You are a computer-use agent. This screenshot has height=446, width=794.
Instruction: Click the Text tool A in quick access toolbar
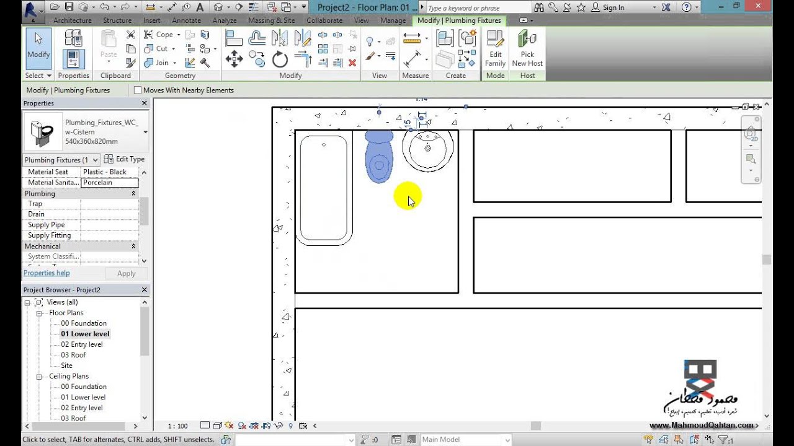click(x=200, y=7)
